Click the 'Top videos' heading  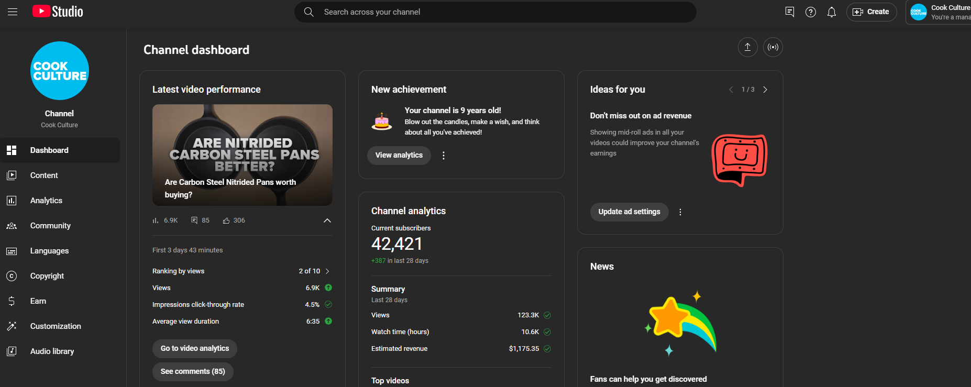click(x=390, y=381)
